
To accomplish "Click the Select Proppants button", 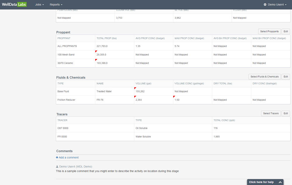I will click(269, 32).
